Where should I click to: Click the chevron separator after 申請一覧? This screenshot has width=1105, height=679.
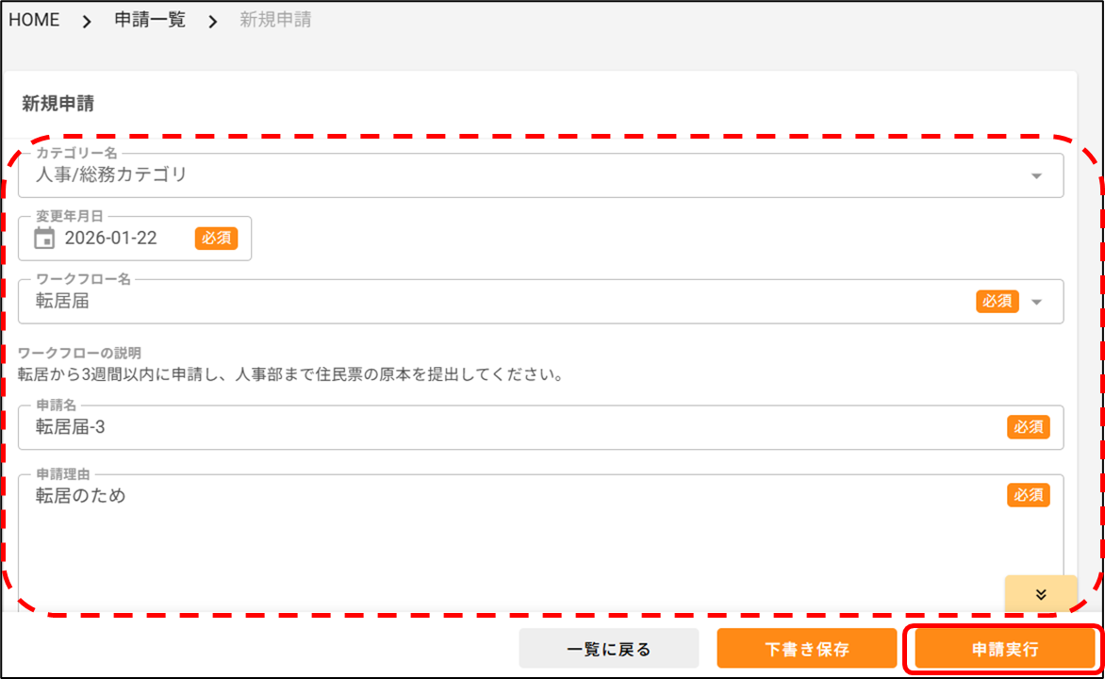pos(213,21)
